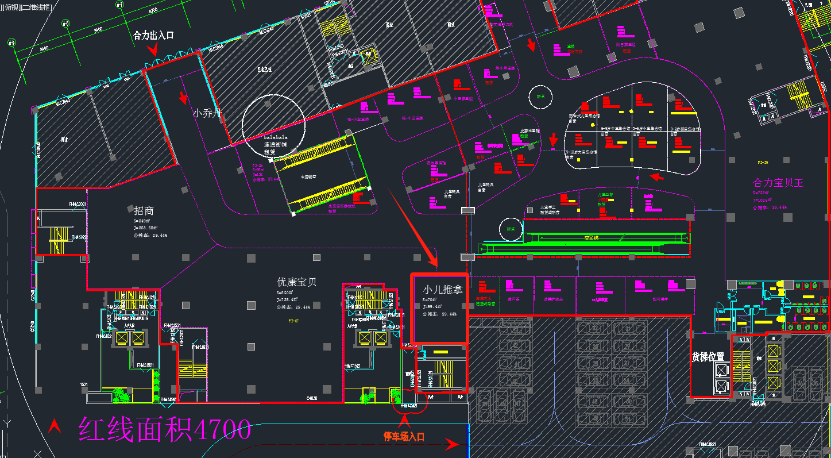Click the red arrow below 合力出入口 label
Screen dimensions: 831x458
(x=153, y=49)
